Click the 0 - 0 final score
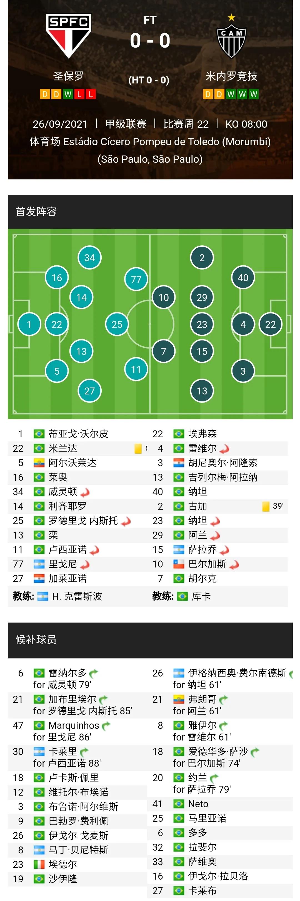Image resolution: width=300 pixels, height=901 pixels. 150,41
